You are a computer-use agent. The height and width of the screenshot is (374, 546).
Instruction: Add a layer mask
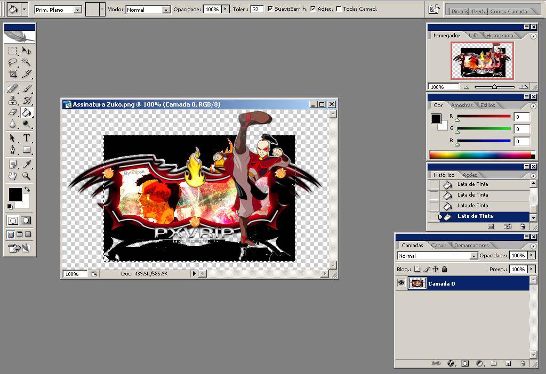point(465,363)
